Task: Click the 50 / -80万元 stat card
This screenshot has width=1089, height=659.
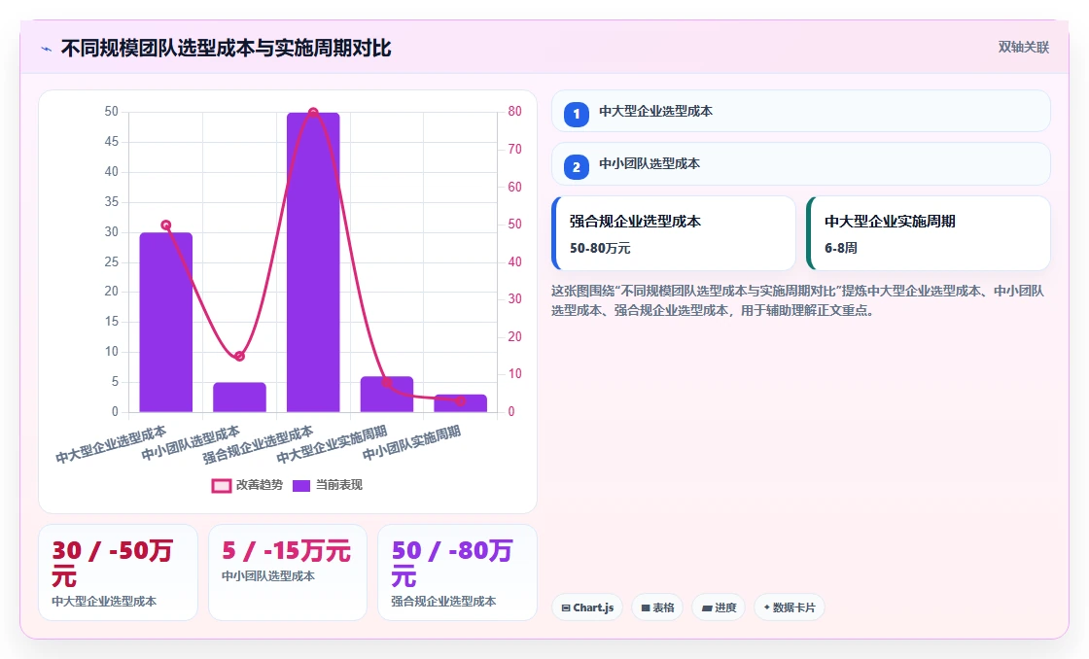Action: coord(457,572)
